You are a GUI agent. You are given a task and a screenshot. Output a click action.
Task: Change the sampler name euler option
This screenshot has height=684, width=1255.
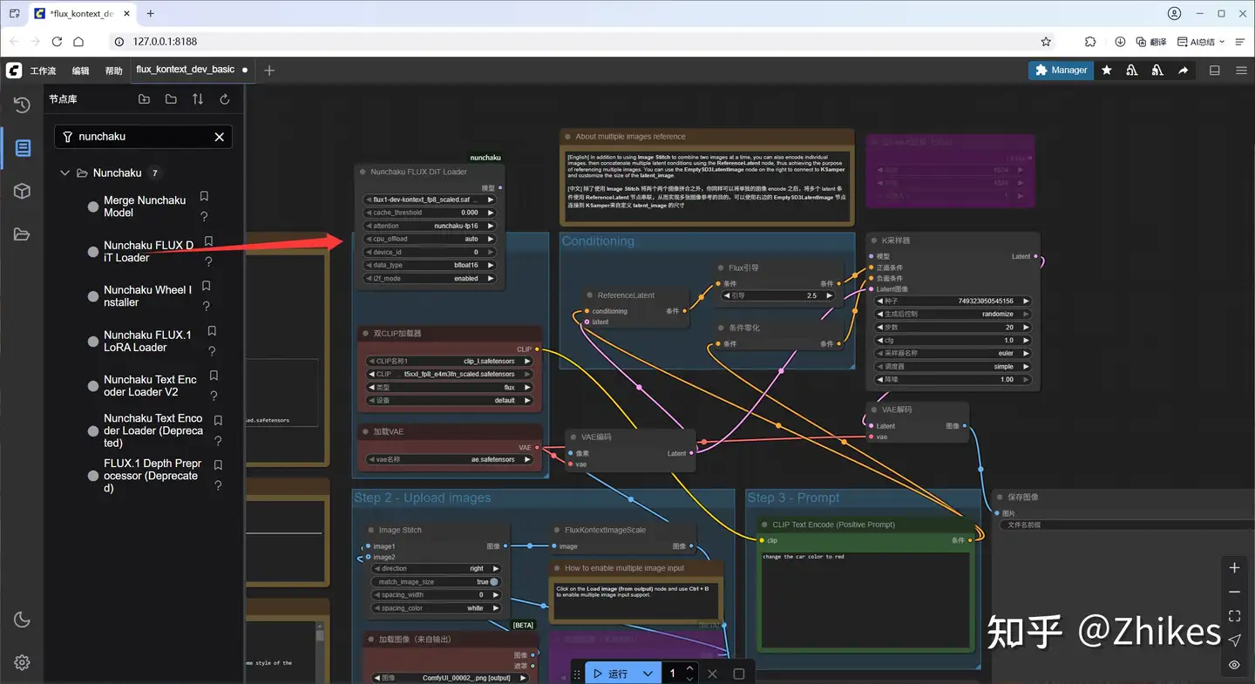pos(953,353)
